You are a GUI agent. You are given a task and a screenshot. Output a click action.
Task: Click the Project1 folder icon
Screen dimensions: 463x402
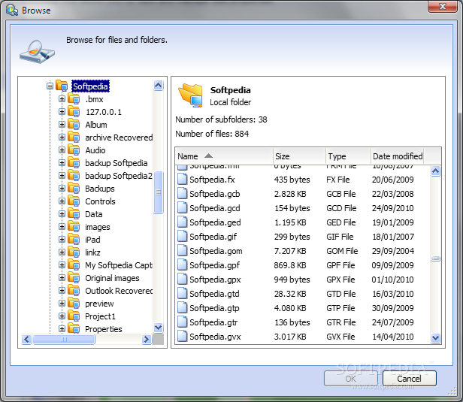74,316
